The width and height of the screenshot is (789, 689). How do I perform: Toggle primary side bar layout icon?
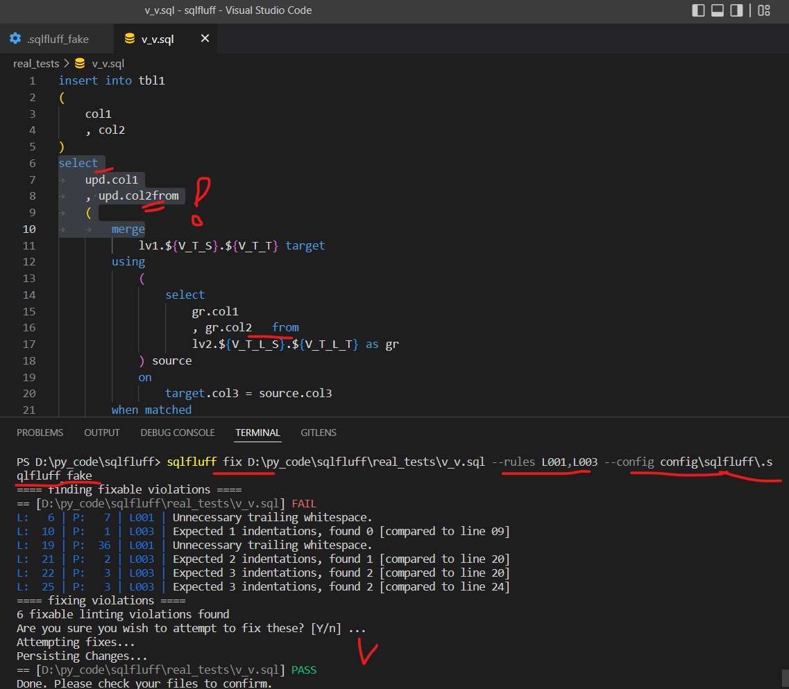(x=698, y=10)
